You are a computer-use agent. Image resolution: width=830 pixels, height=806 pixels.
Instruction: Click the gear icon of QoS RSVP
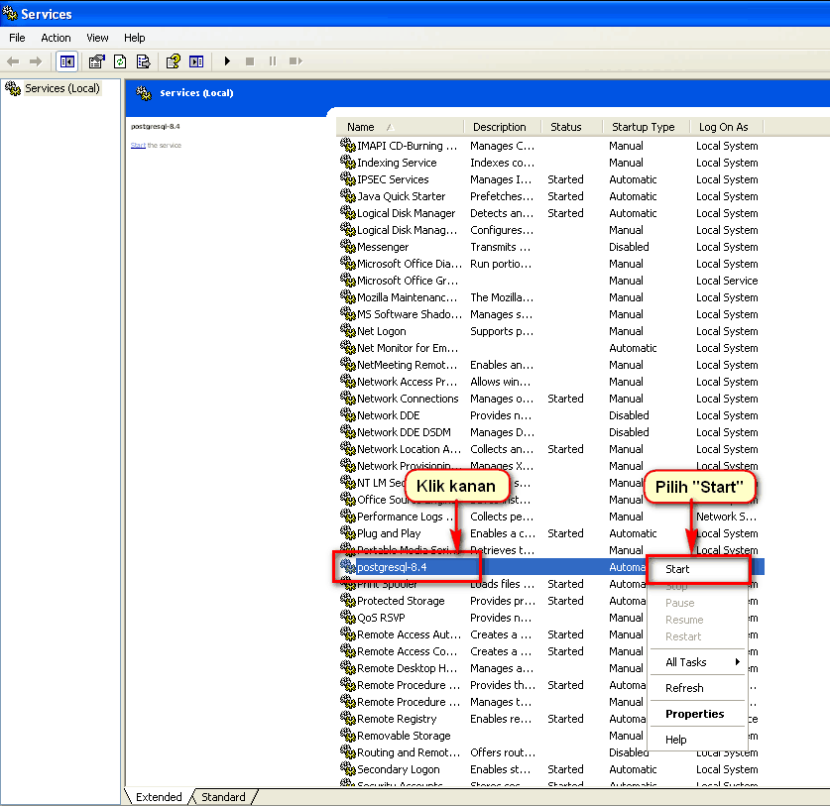pos(347,617)
